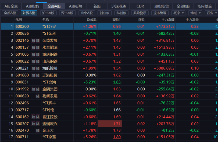Click the 陆 icon for 永泰能源
This screenshot has width=218, height=142.
tap(38, 47)
